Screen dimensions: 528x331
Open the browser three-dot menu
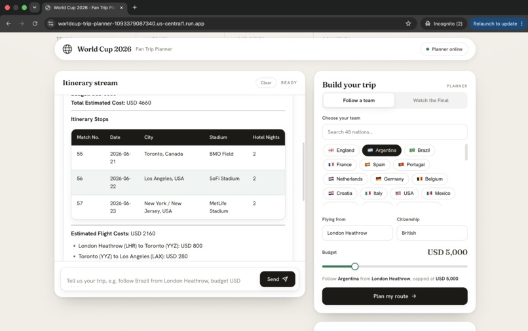(522, 24)
